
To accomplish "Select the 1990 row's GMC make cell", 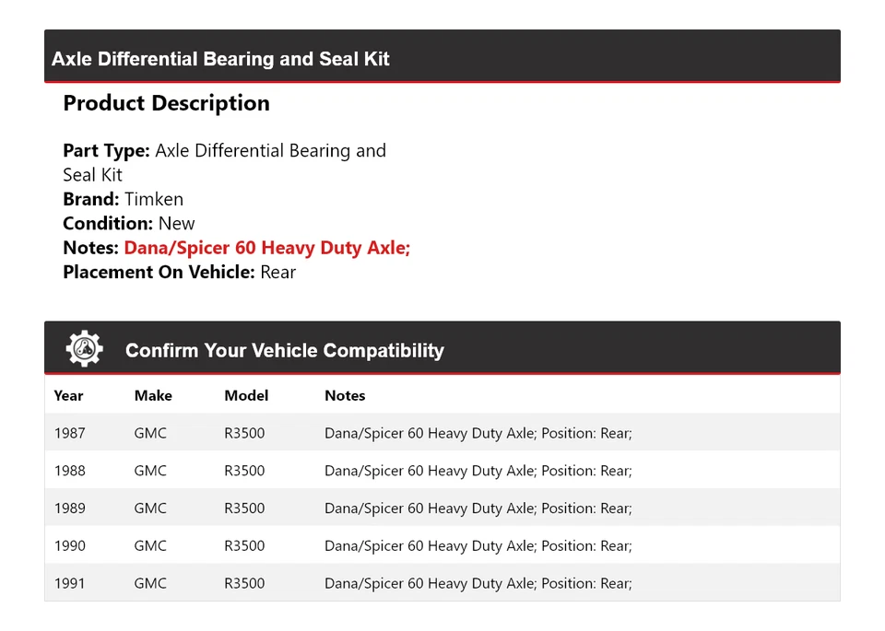I will tap(150, 546).
